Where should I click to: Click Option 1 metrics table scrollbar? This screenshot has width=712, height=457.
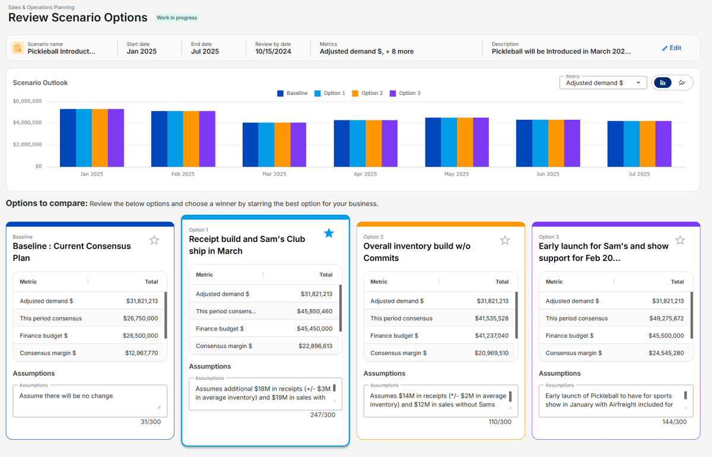point(341,308)
